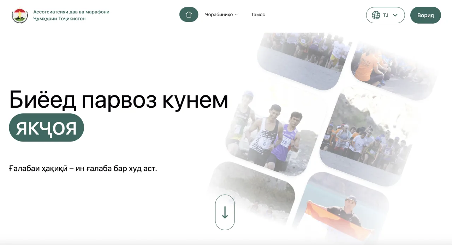Click association name Ассотсиатсияи дав ва марафони

(x=71, y=12)
